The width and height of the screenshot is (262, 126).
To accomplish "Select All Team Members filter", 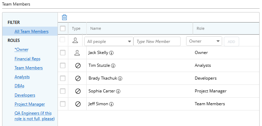I will (x=32, y=31).
